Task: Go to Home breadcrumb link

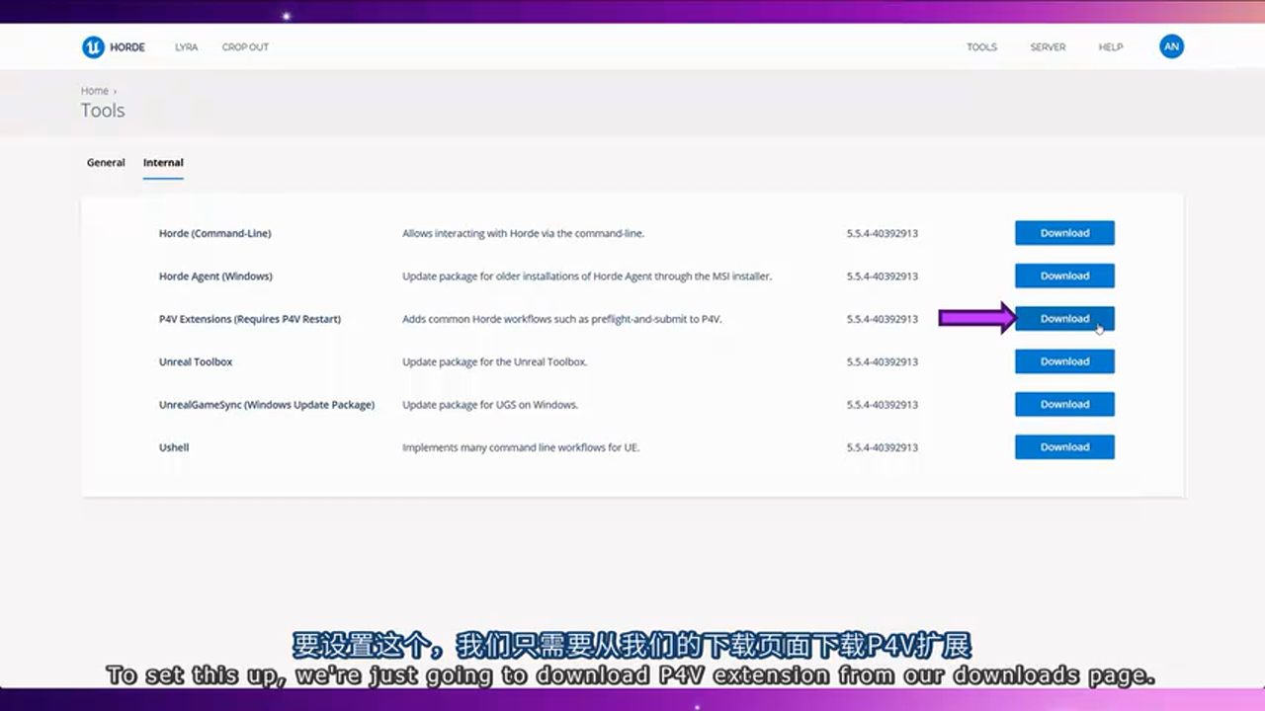Action: [x=95, y=91]
